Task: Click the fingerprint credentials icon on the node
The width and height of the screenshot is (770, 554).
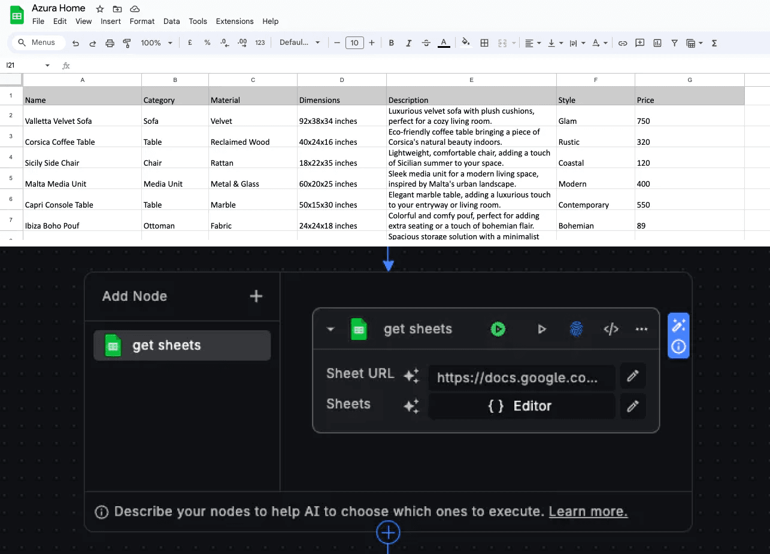Action: coord(576,328)
